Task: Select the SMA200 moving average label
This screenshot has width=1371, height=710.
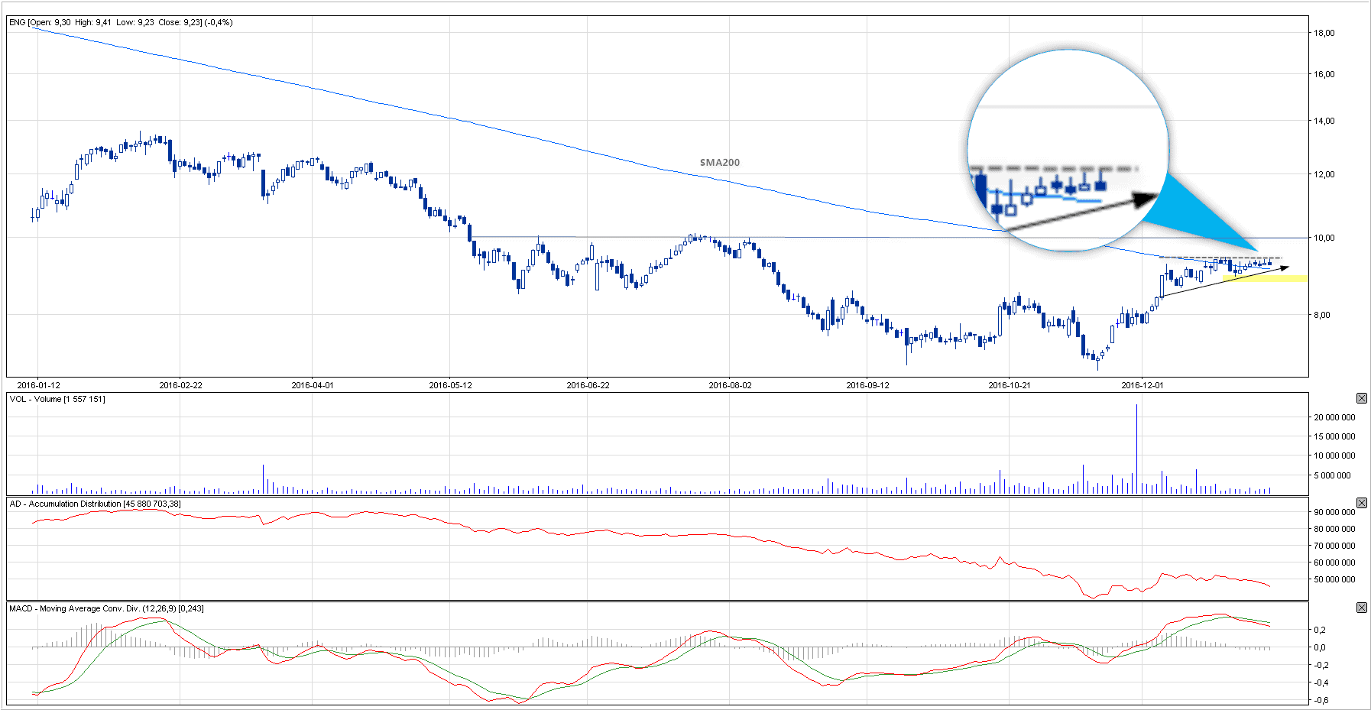Action: click(719, 162)
